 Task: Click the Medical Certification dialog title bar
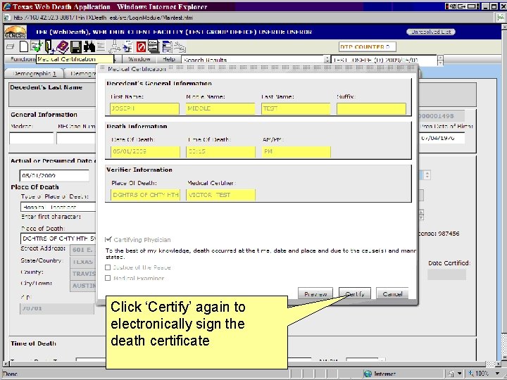(257, 68)
